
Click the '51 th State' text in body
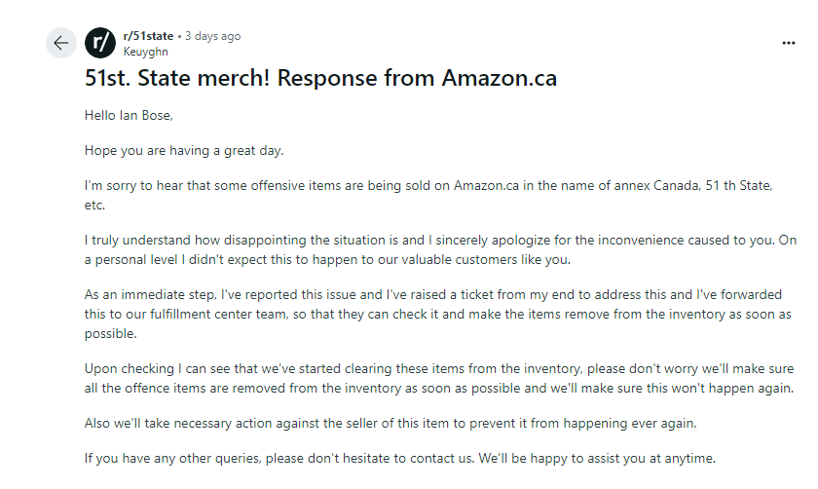coord(738,186)
